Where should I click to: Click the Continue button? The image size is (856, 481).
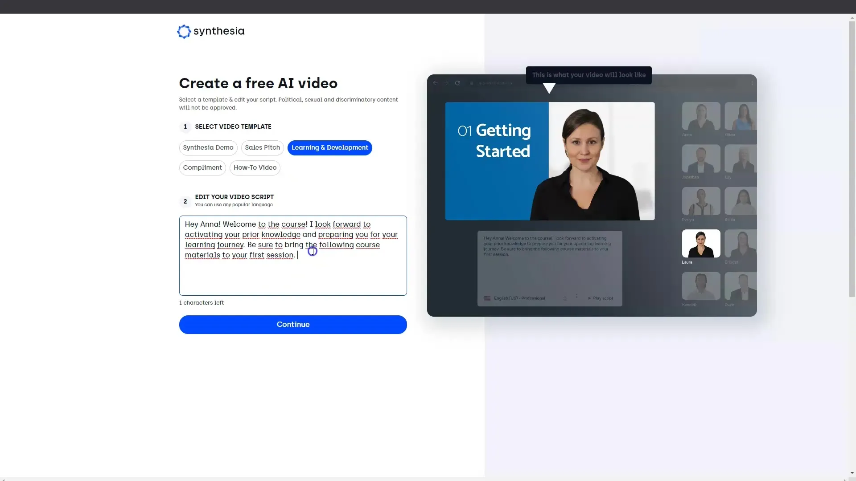pos(292,324)
